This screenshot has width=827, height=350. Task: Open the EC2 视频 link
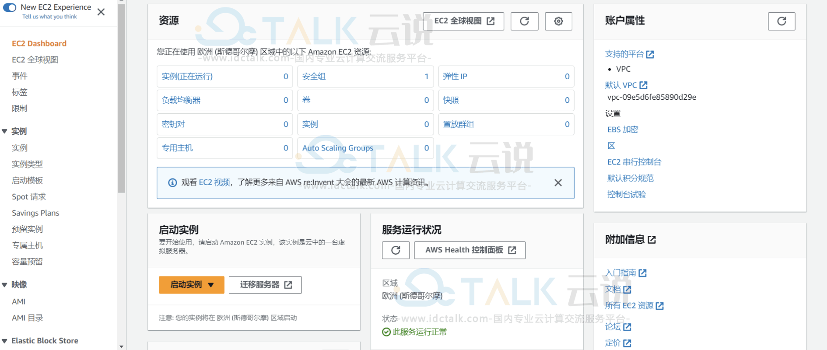214,182
